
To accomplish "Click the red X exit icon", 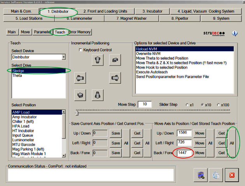I will 231,175.
